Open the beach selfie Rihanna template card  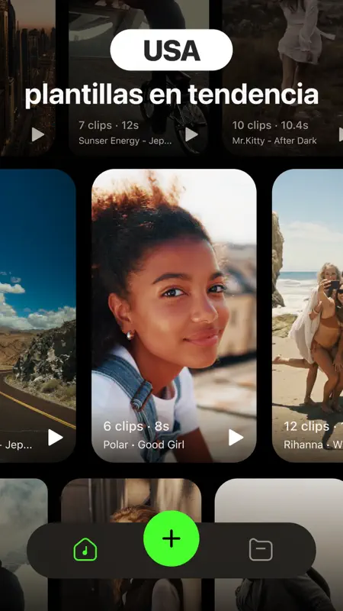coord(308,315)
